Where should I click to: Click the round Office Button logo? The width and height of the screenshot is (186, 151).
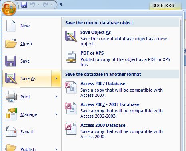(x=9, y=9)
